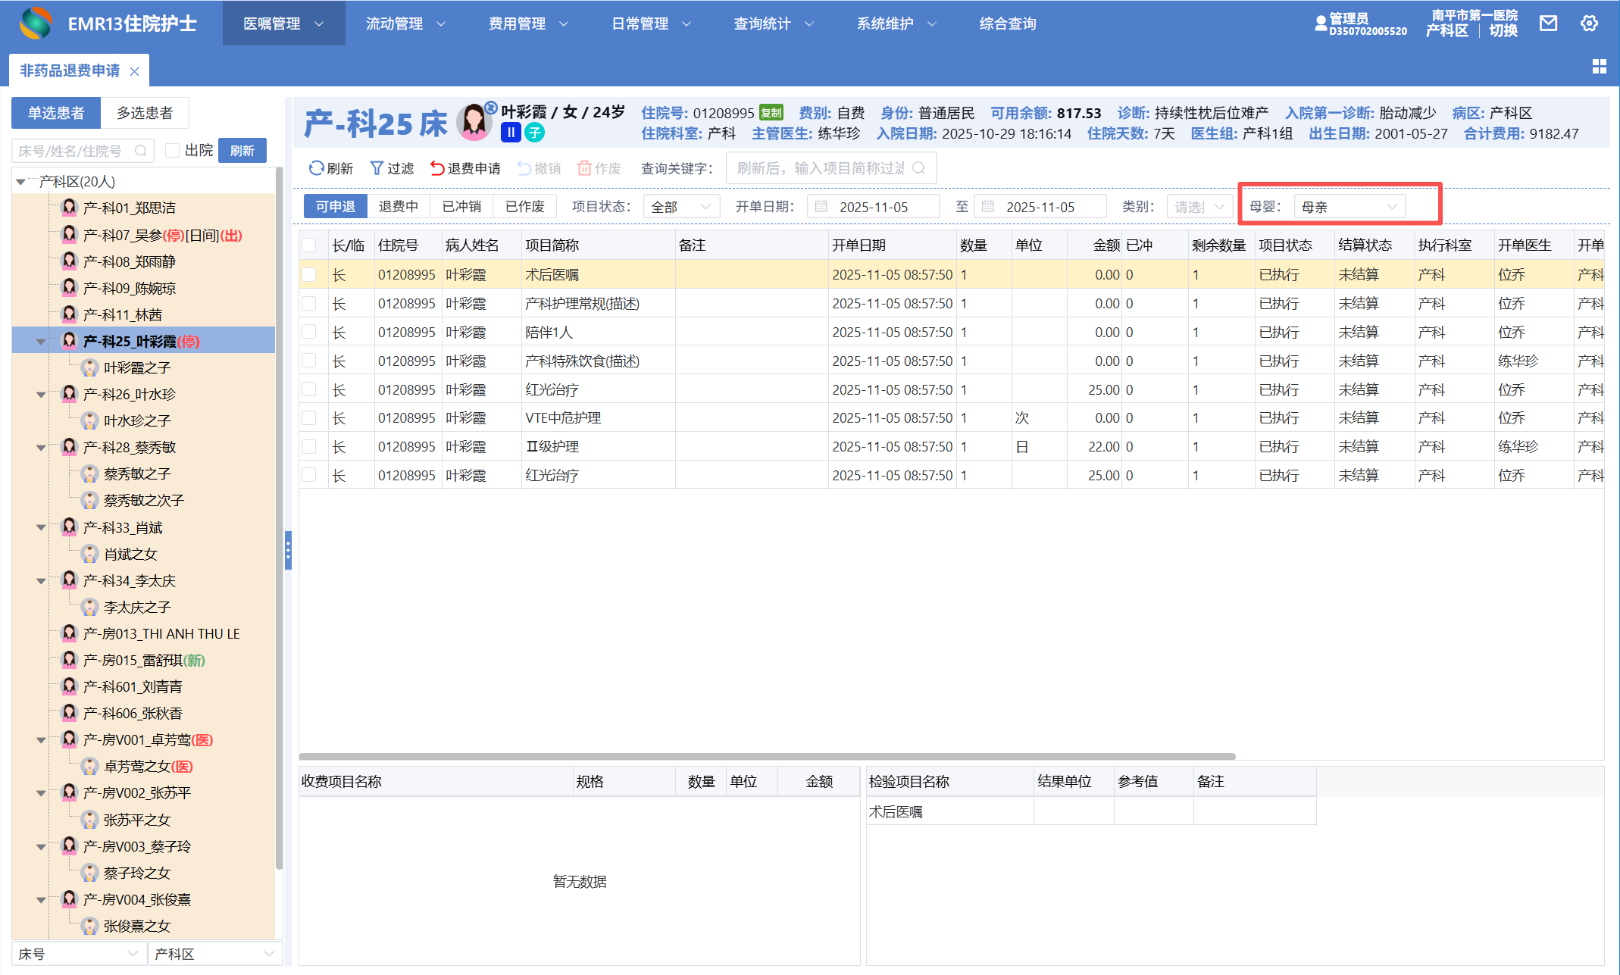
Task: Click the blue pause badge icon
Action: (x=511, y=133)
